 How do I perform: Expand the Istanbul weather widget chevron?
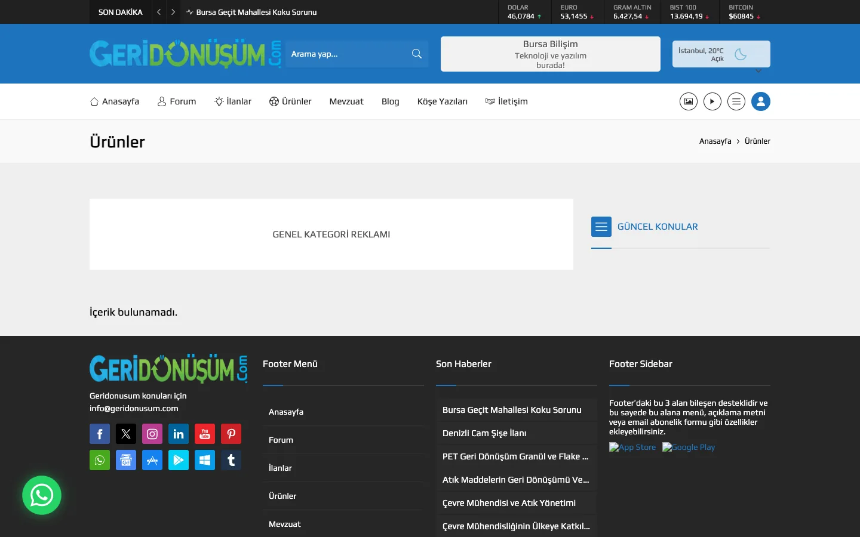pos(758,71)
